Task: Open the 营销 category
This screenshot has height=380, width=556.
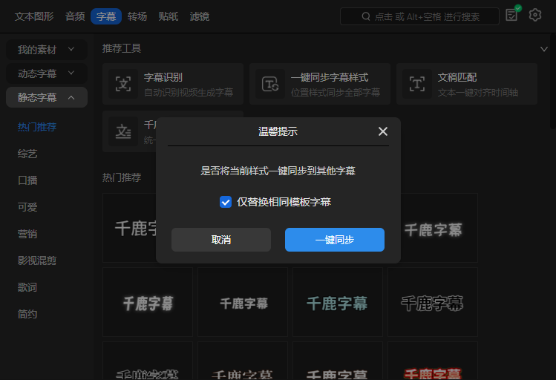Action: [27, 234]
